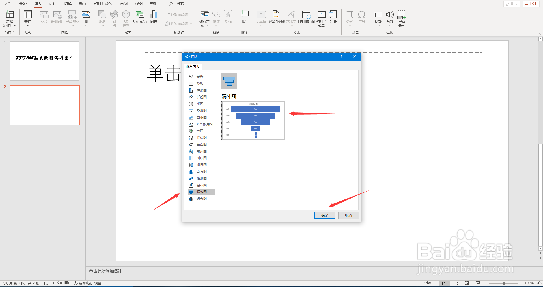
Task: Insert a 3D model
Action: tap(126, 17)
